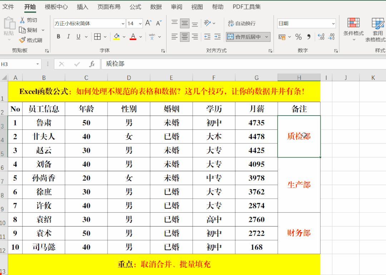Select the Format Painter (格式刷) brush

pyautogui.click(x=22, y=40)
